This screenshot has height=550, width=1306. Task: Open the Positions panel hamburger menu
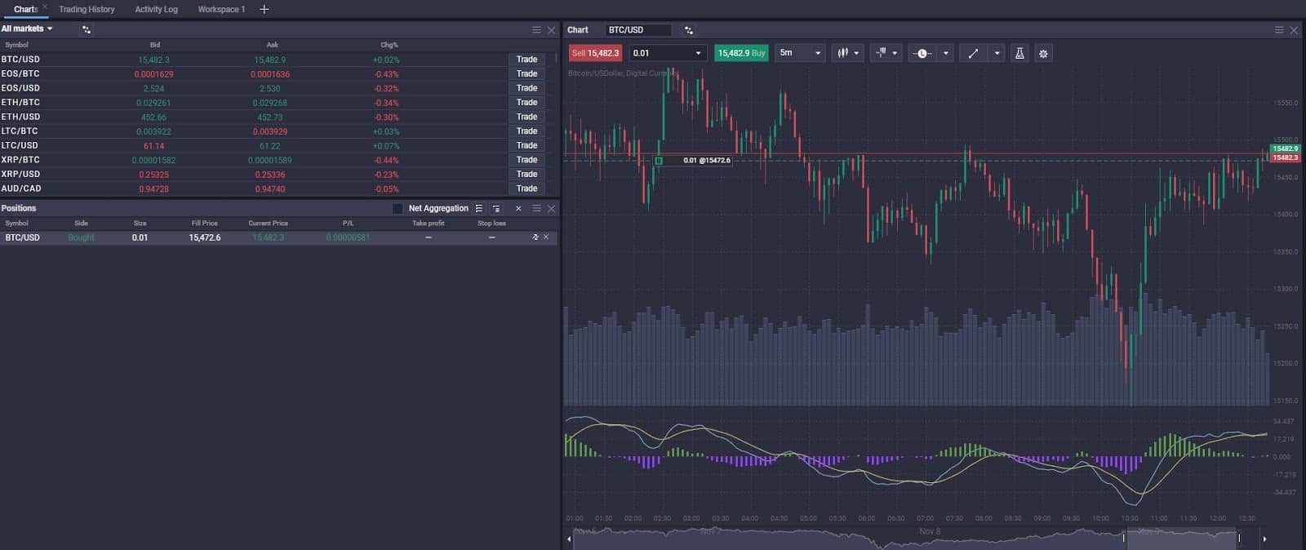[x=536, y=208]
